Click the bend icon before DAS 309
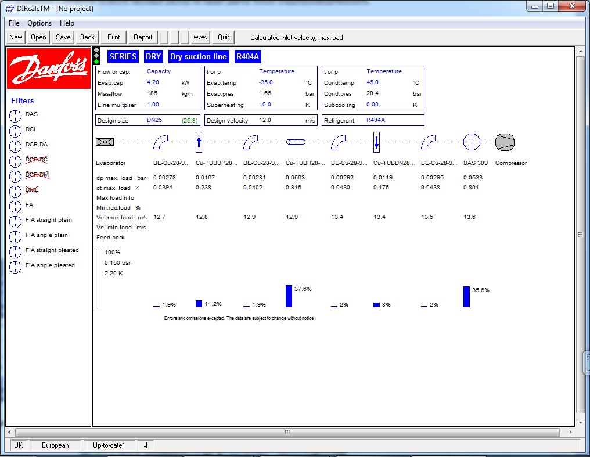590x457 pixels. (x=428, y=142)
